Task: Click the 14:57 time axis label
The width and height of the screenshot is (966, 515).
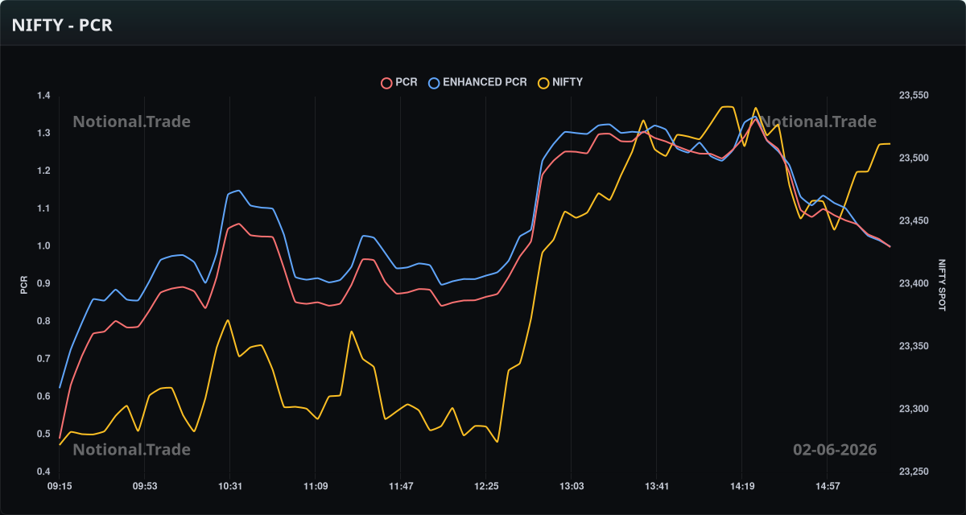Action: pyautogui.click(x=828, y=486)
